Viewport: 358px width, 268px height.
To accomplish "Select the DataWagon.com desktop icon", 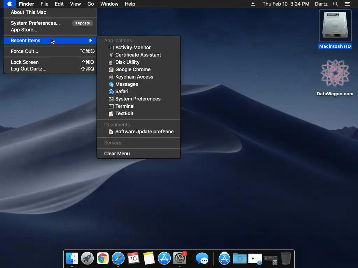I will tap(335, 77).
